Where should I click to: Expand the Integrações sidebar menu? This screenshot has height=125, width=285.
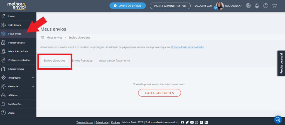click(18, 78)
